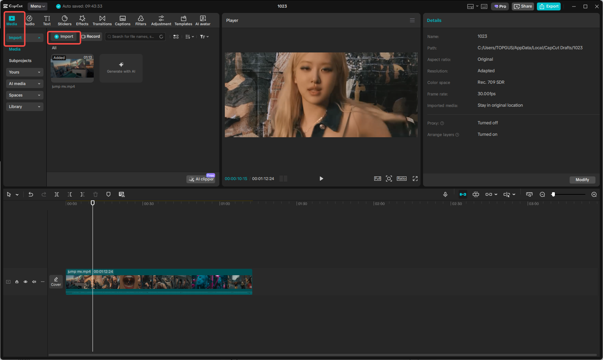Open the Filters panel

pos(140,20)
